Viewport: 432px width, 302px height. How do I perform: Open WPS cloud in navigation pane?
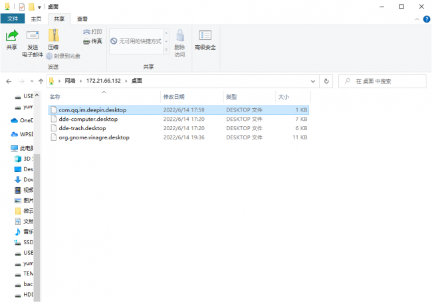point(22,134)
